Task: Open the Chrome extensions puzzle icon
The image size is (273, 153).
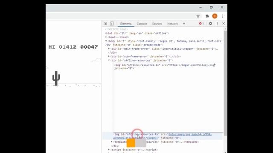Action: click(207, 16)
